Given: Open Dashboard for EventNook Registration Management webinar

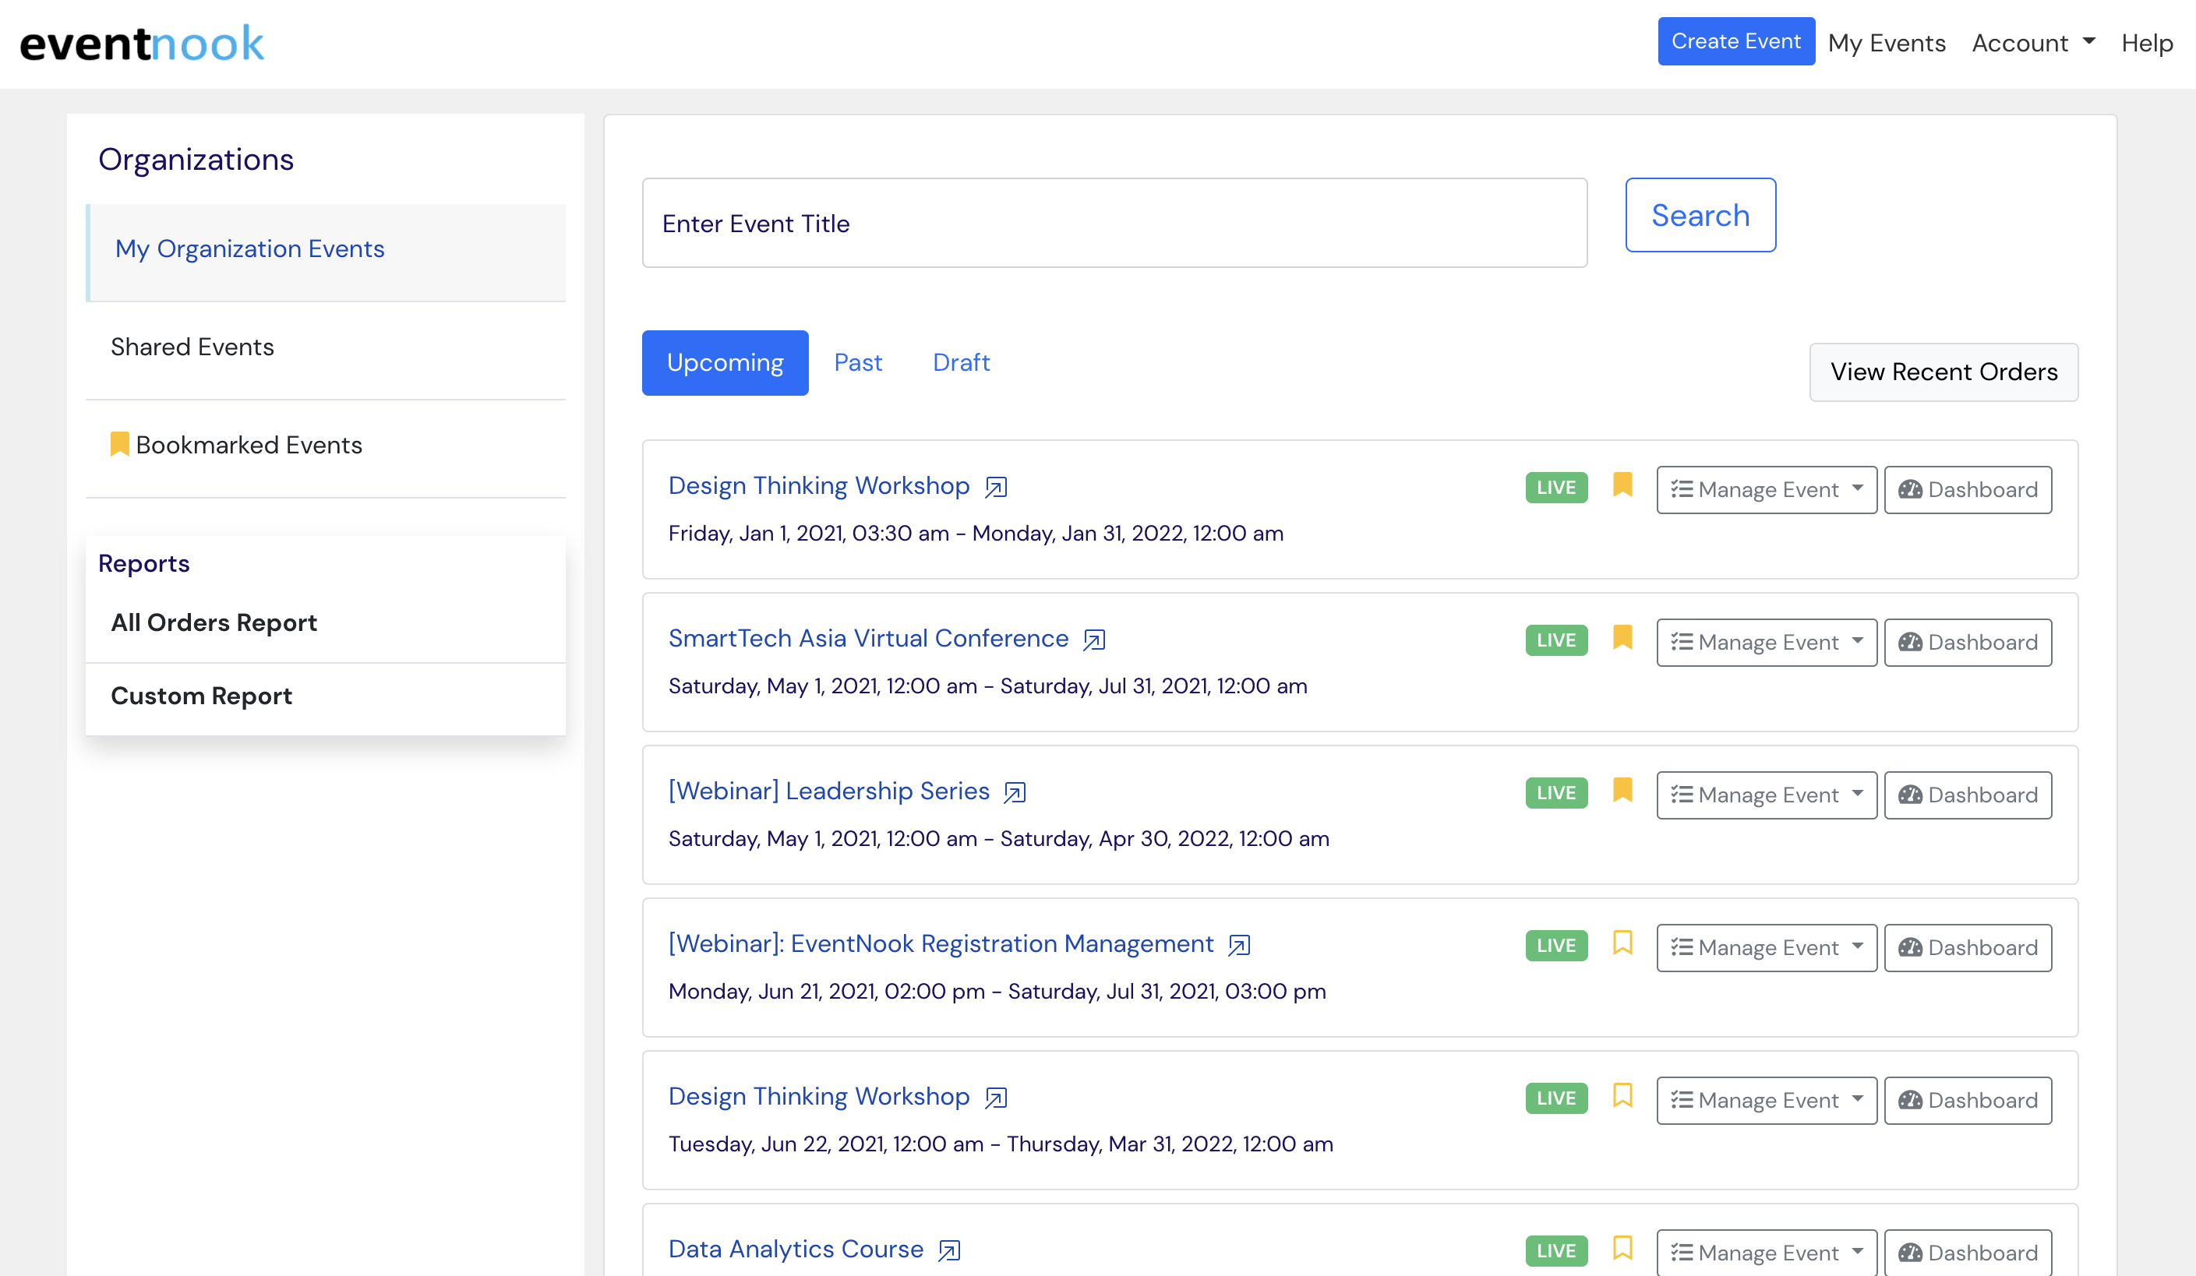Looking at the screenshot, I should coord(1968,947).
